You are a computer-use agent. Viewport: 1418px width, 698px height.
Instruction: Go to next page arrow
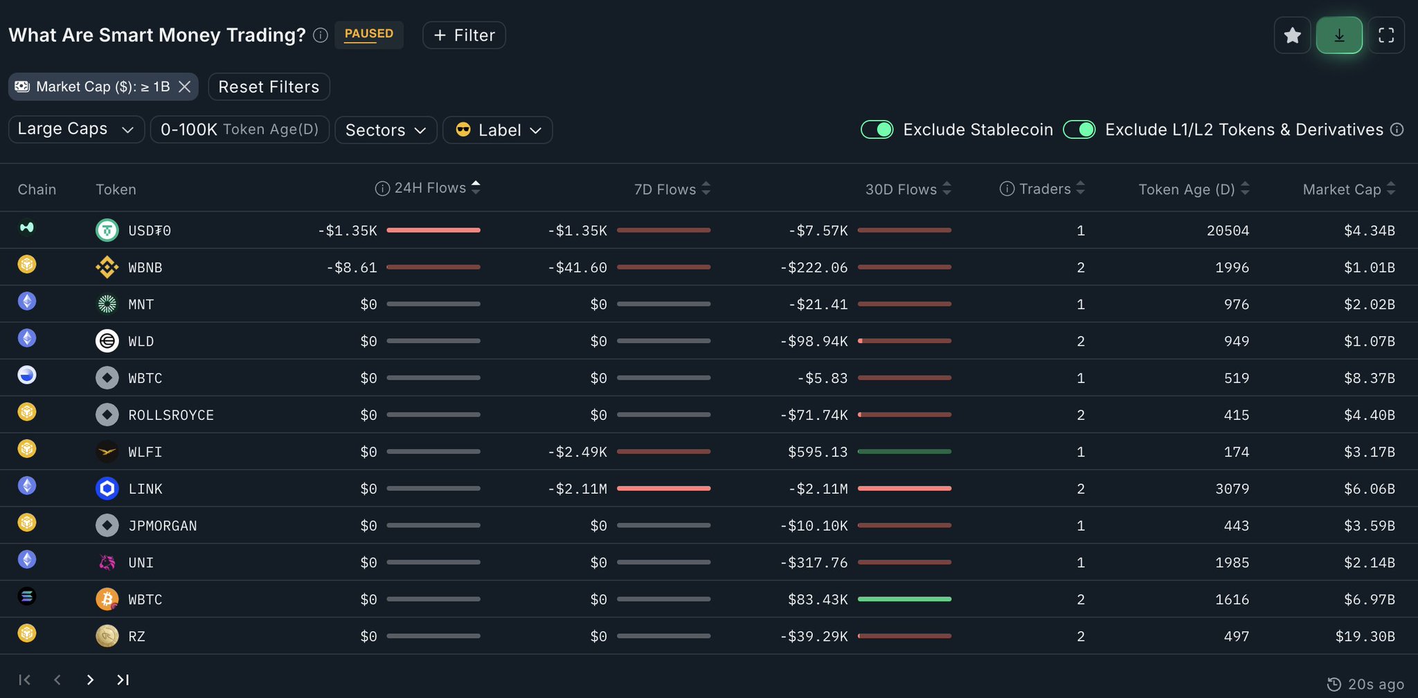pyautogui.click(x=90, y=680)
